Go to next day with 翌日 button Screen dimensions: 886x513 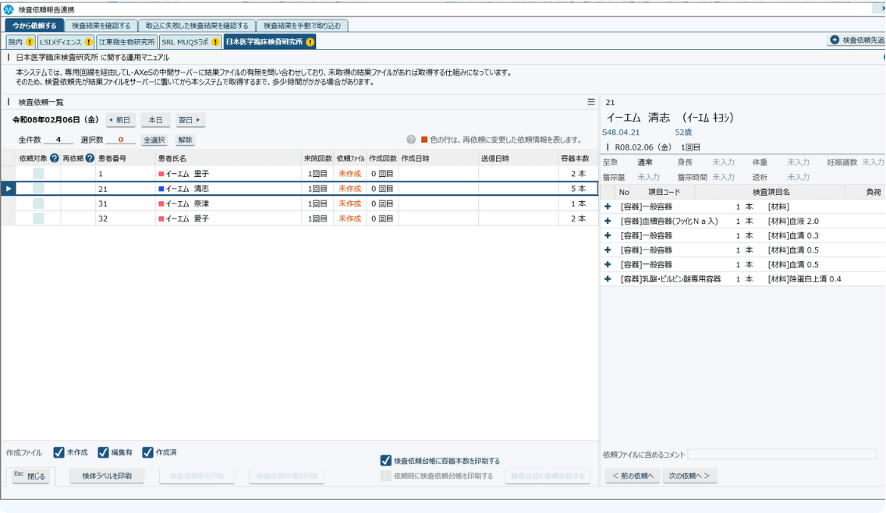click(190, 120)
